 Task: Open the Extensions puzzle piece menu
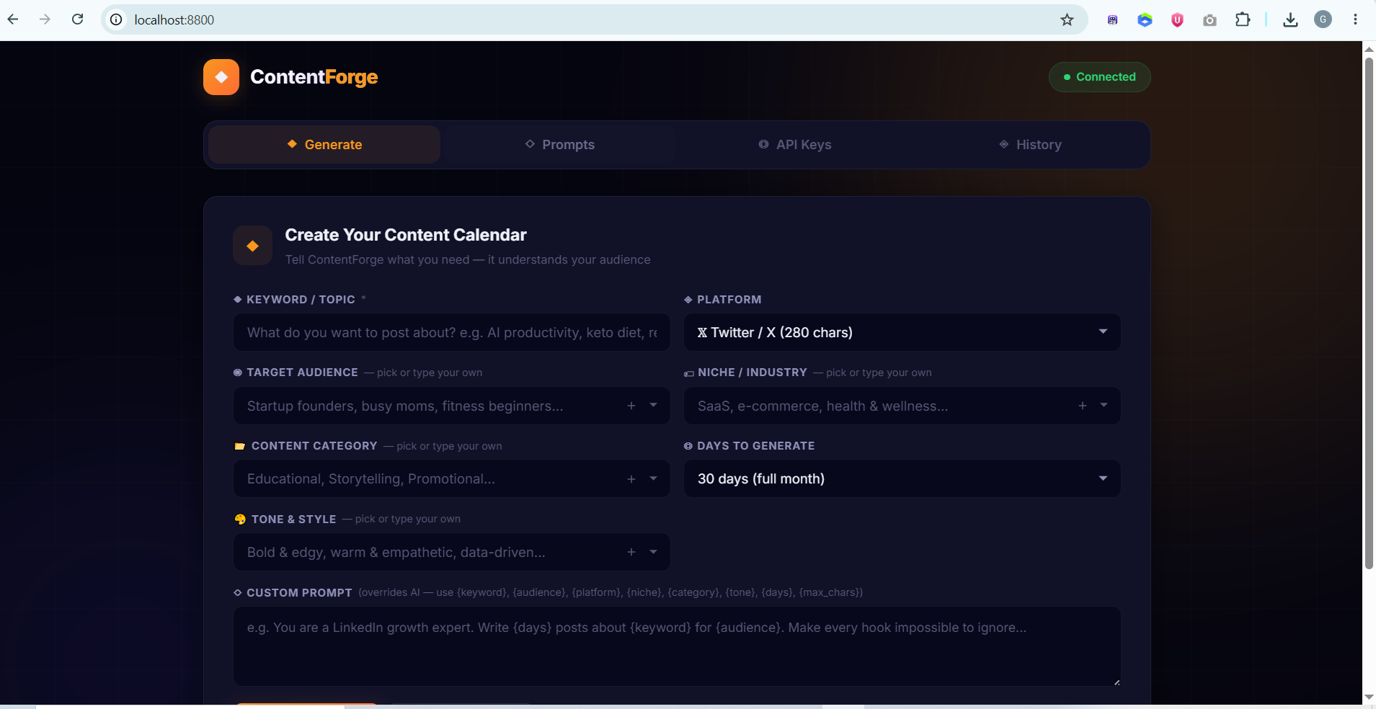tap(1243, 19)
